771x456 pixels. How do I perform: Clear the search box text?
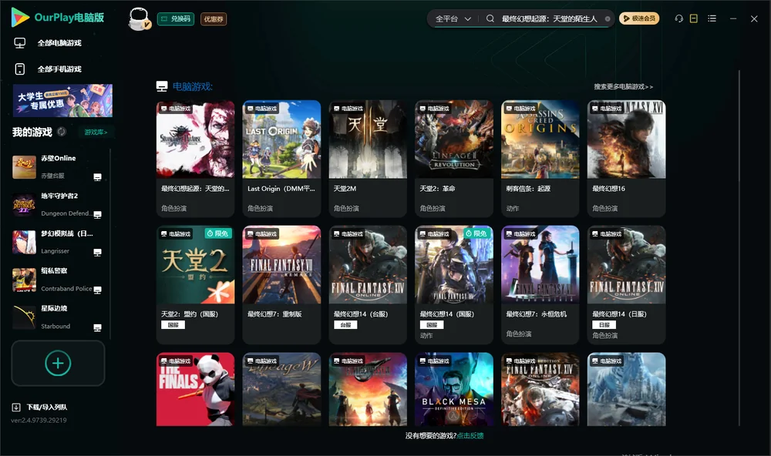608,19
